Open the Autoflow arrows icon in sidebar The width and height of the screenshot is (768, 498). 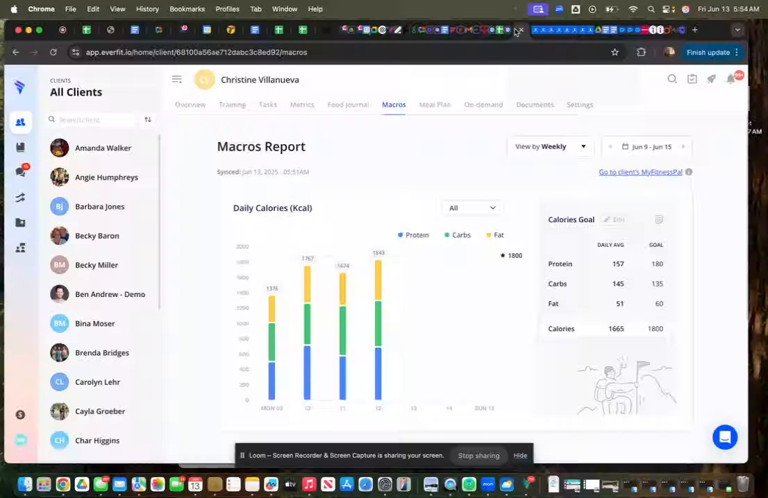pos(20,198)
